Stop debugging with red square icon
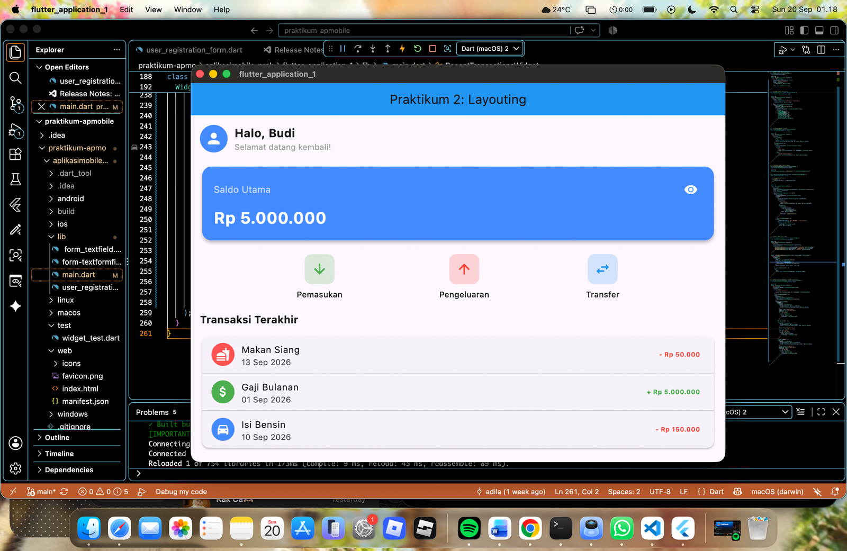The image size is (847, 551). tap(432, 49)
